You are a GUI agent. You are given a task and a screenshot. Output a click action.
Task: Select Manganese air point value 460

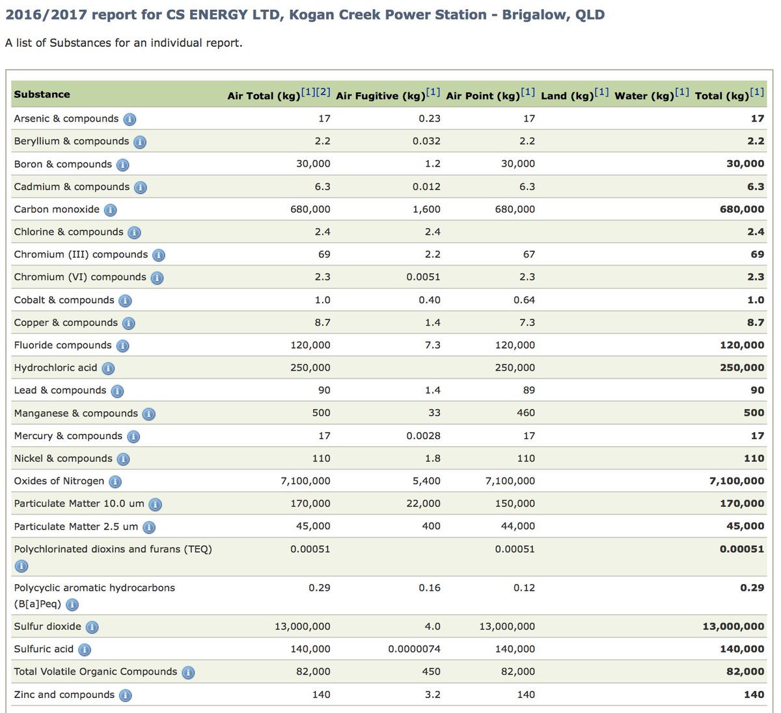click(x=526, y=412)
